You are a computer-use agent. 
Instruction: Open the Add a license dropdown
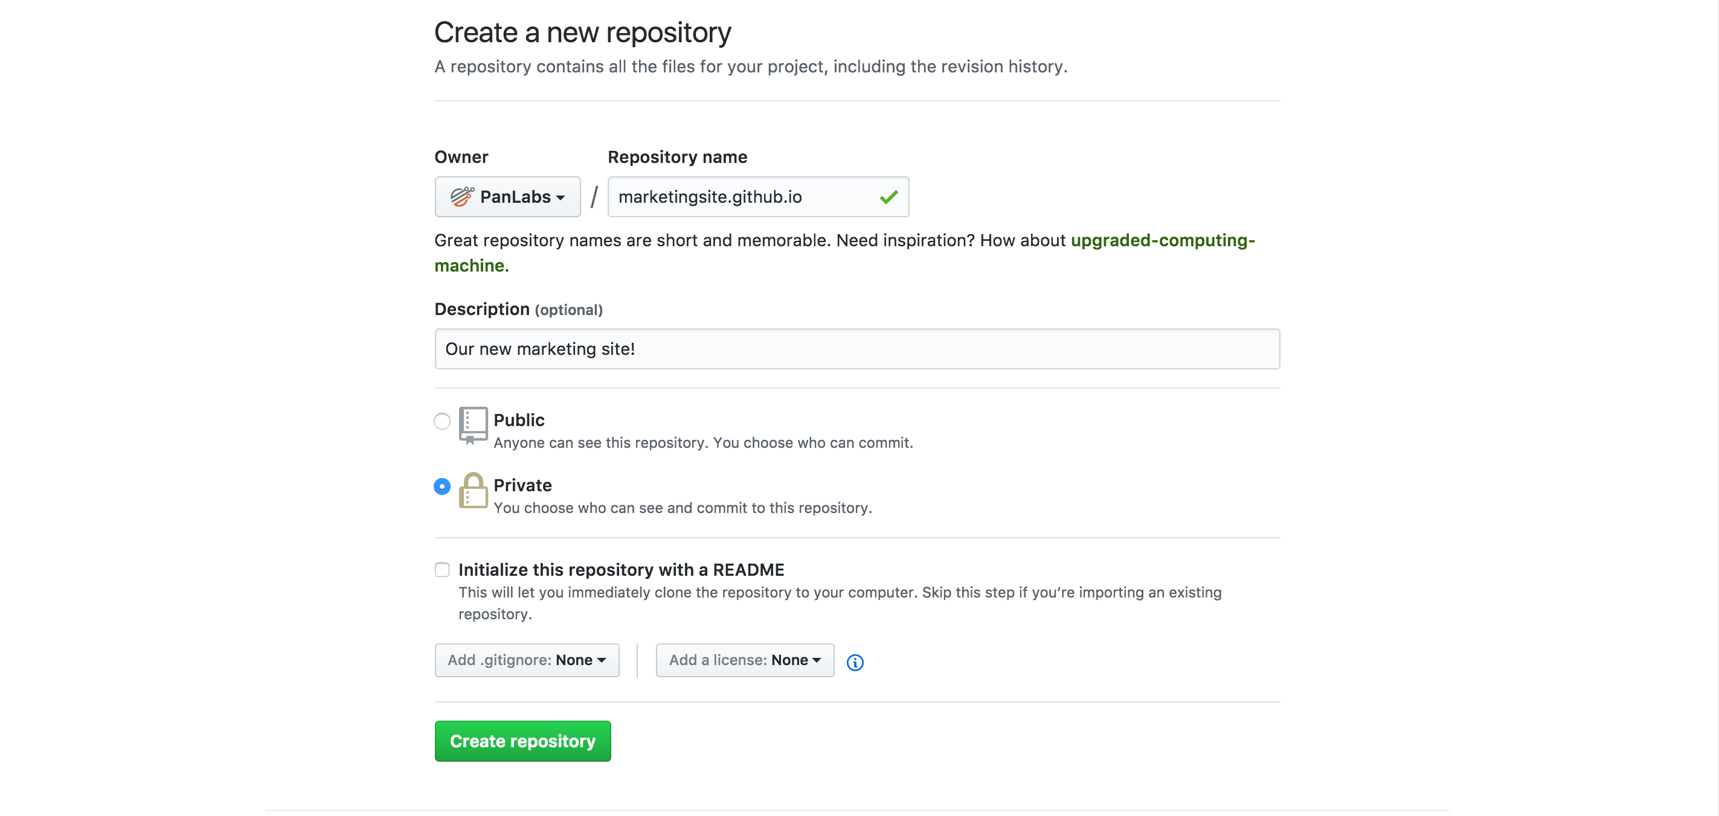[744, 660]
